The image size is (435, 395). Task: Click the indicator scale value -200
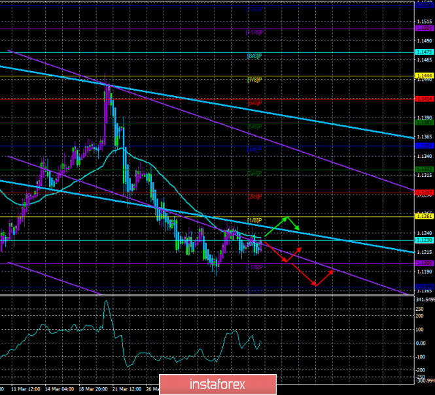point(421,370)
